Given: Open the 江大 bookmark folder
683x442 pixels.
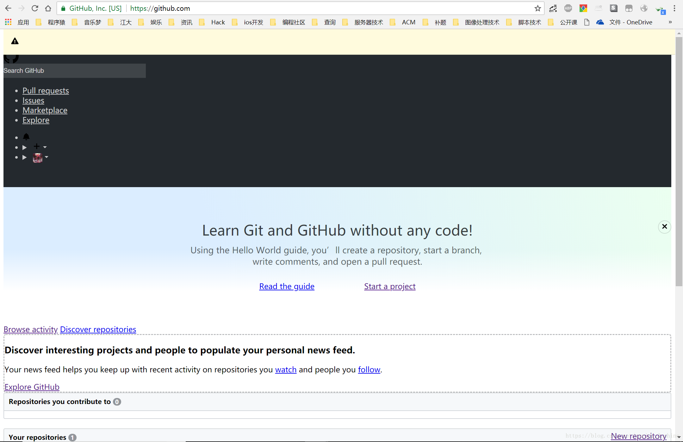Looking at the screenshot, I should pyautogui.click(x=120, y=22).
